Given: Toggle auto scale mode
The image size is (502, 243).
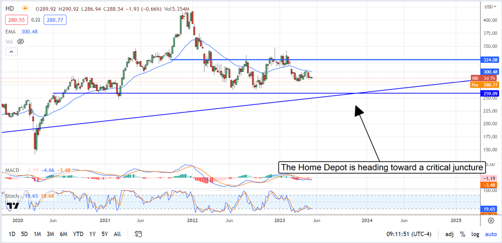Looking at the screenshot, I should click(491, 234).
